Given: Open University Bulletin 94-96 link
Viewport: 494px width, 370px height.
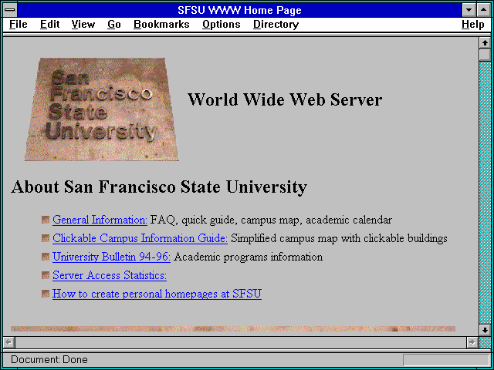Looking at the screenshot, I should 111,257.
